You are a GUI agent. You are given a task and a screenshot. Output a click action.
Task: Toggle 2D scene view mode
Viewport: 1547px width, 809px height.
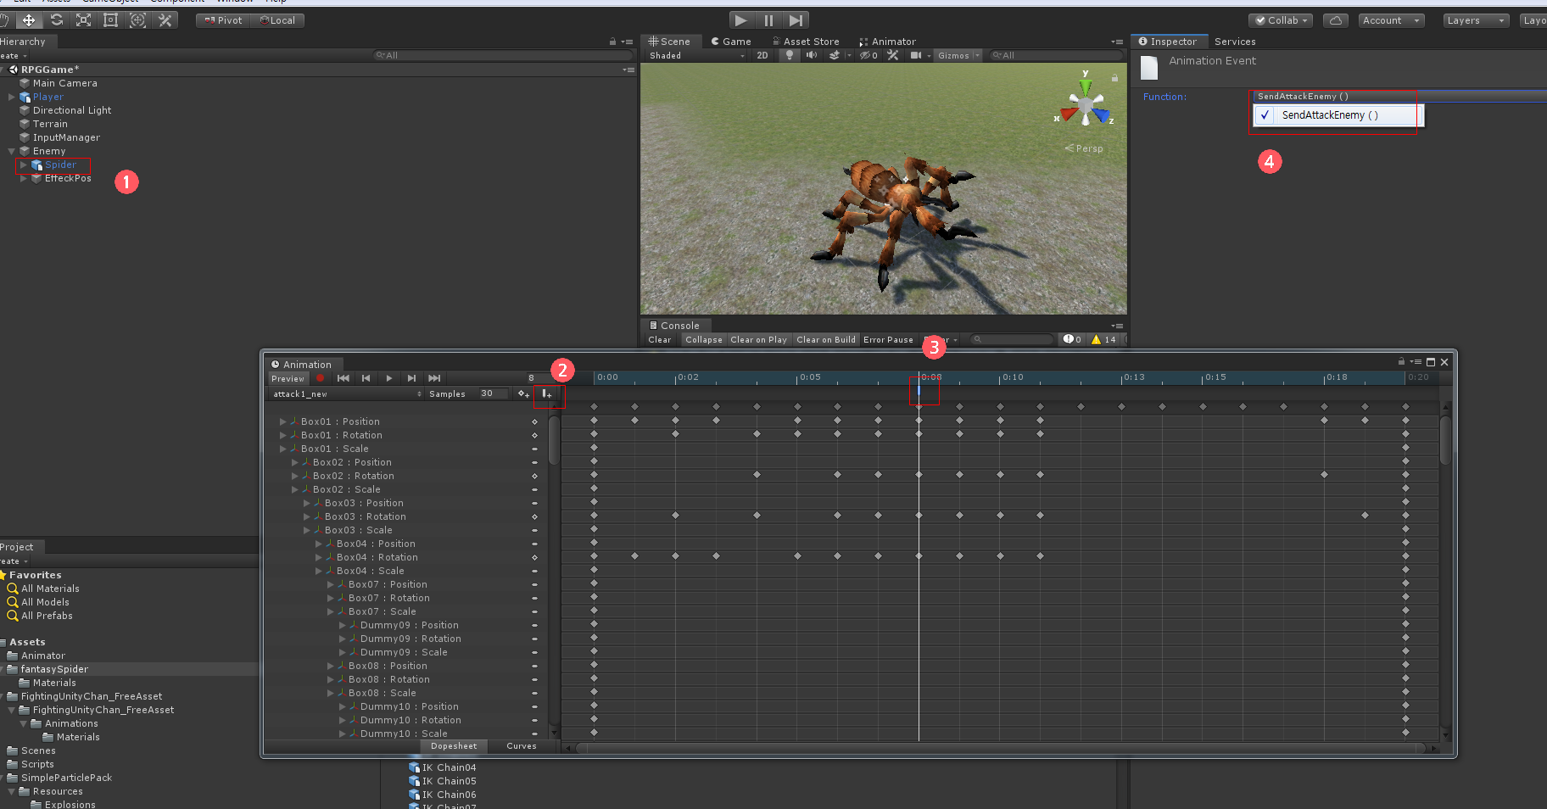(x=762, y=55)
